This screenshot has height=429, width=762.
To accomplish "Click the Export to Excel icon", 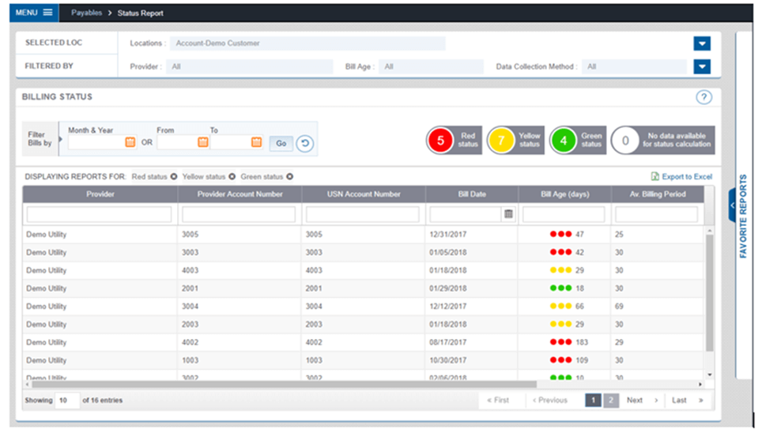I will click(654, 177).
